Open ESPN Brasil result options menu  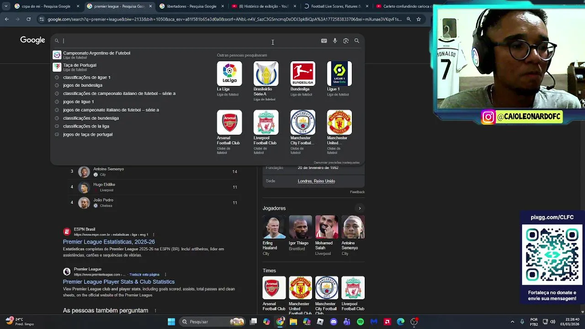(x=154, y=235)
